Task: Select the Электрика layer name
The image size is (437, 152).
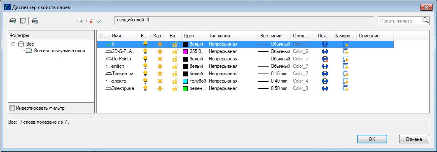Action: tap(123, 88)
